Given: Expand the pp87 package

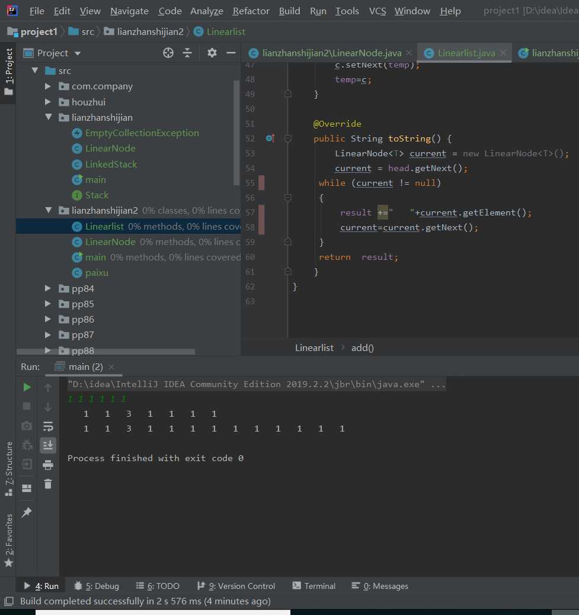Looking at the screenshot, I should [x=48, y=334].
